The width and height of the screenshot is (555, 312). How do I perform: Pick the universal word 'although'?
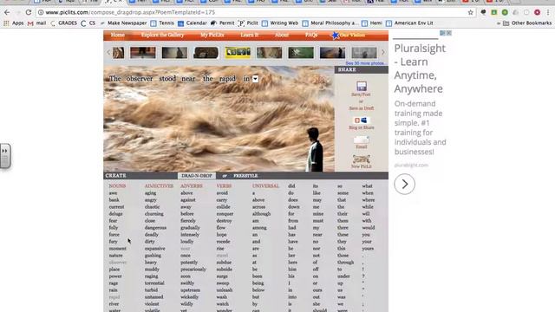coord(262,214)
